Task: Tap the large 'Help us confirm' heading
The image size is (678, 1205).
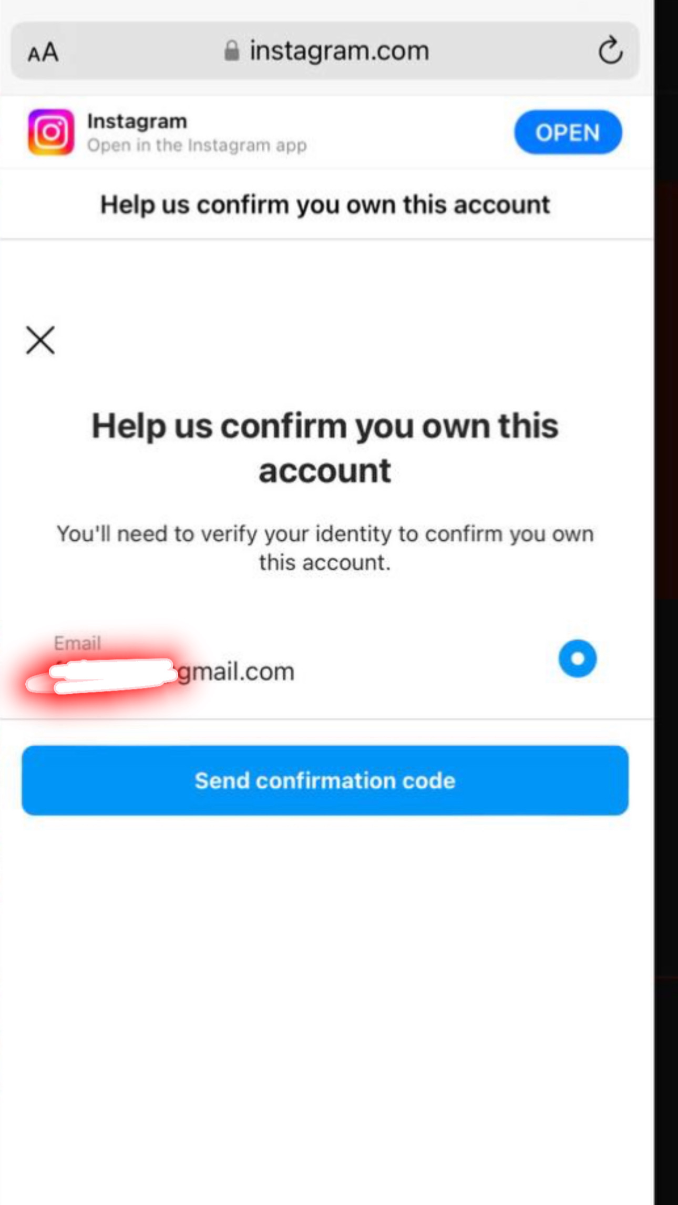Action: 325,448
